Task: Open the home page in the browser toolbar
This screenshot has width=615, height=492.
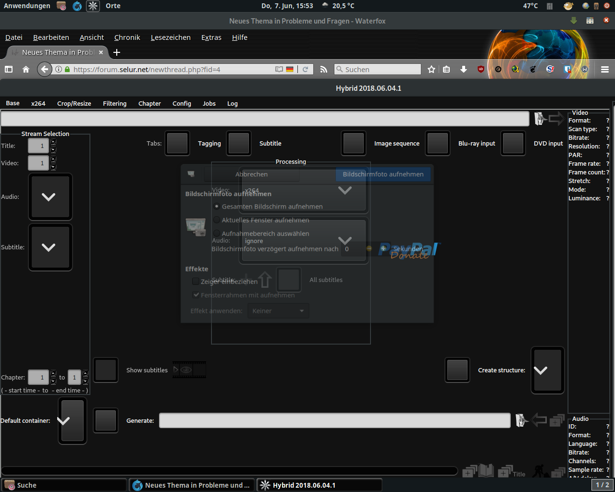Action: click(x=26, y=69)
